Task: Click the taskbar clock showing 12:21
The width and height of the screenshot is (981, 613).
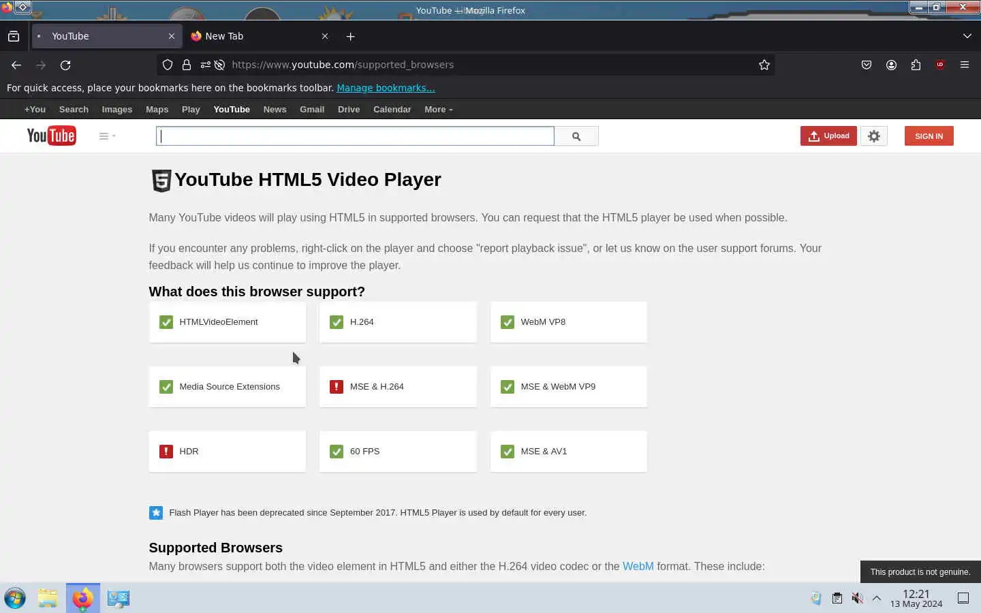Action: click(916, 599)
